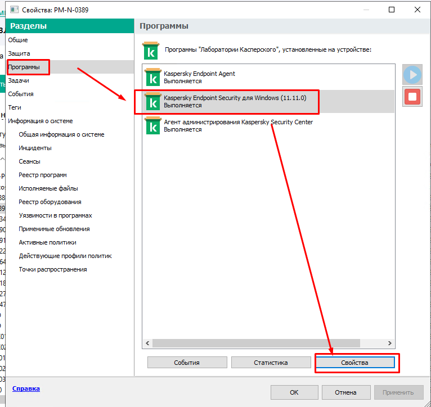Click the left scroll arrow of the list
431x407 pixels.
[147, 343]
